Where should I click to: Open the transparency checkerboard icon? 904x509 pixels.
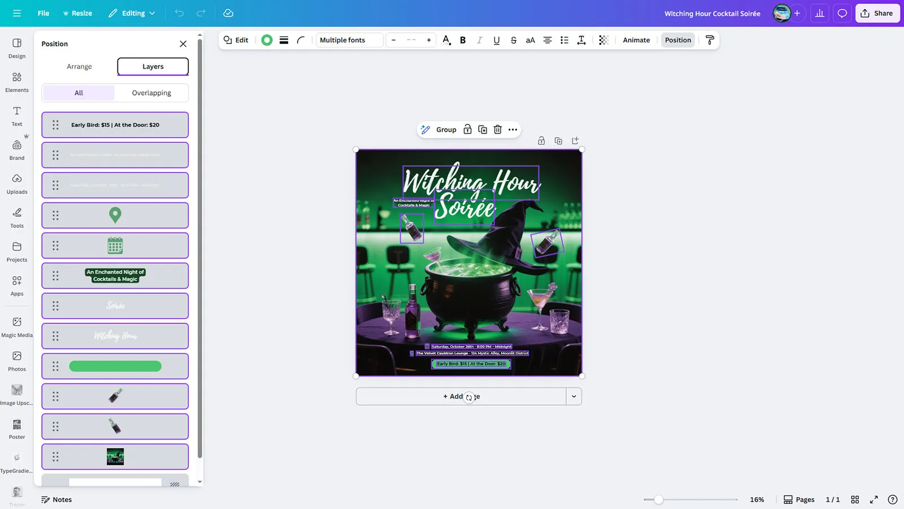click(603, 40)
